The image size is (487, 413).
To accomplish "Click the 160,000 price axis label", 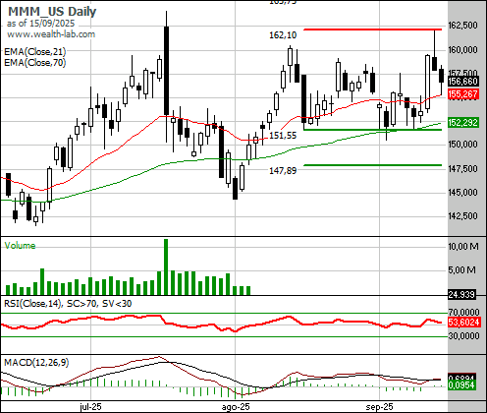I will tap(462, 49).
